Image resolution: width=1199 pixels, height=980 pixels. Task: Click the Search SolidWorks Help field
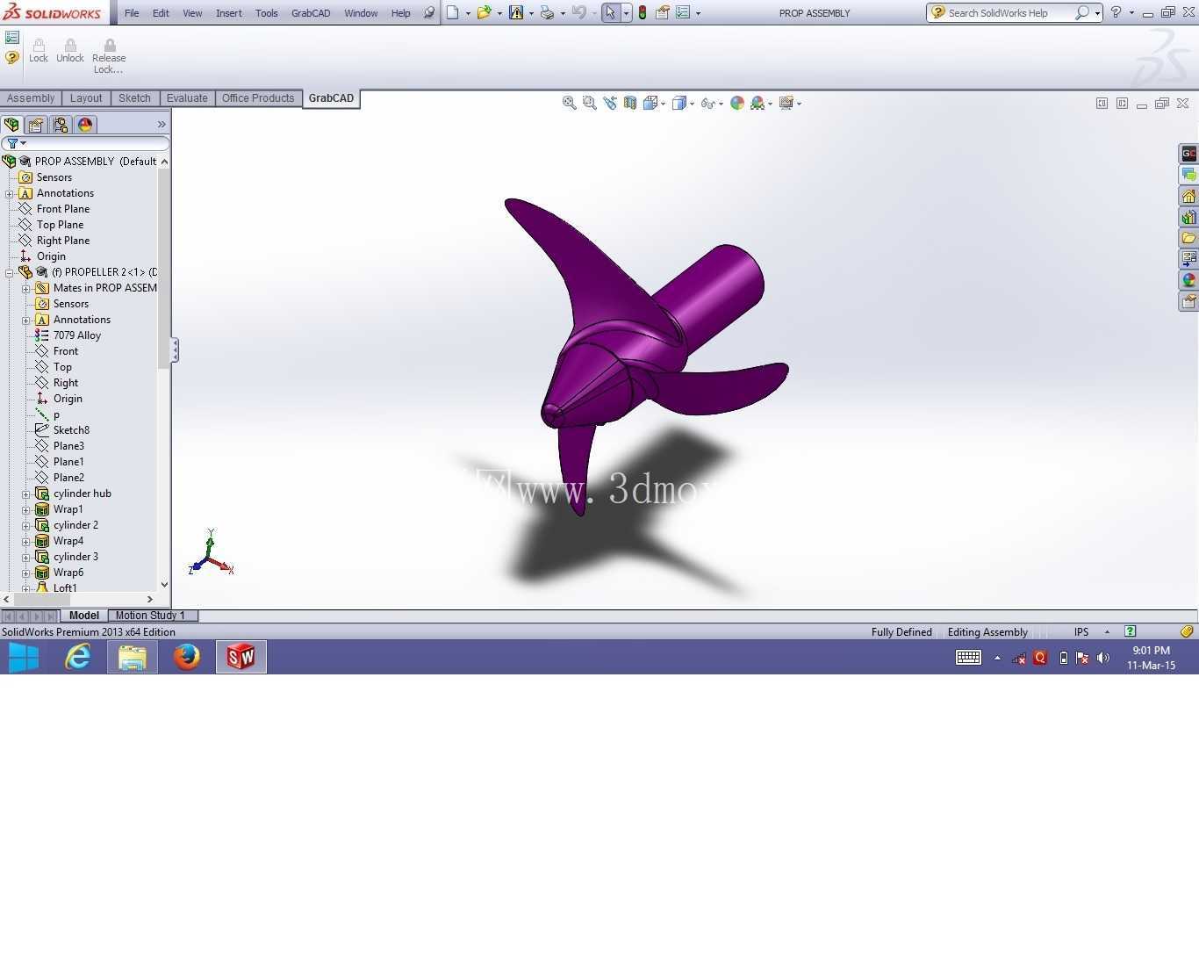point(1009,13)
